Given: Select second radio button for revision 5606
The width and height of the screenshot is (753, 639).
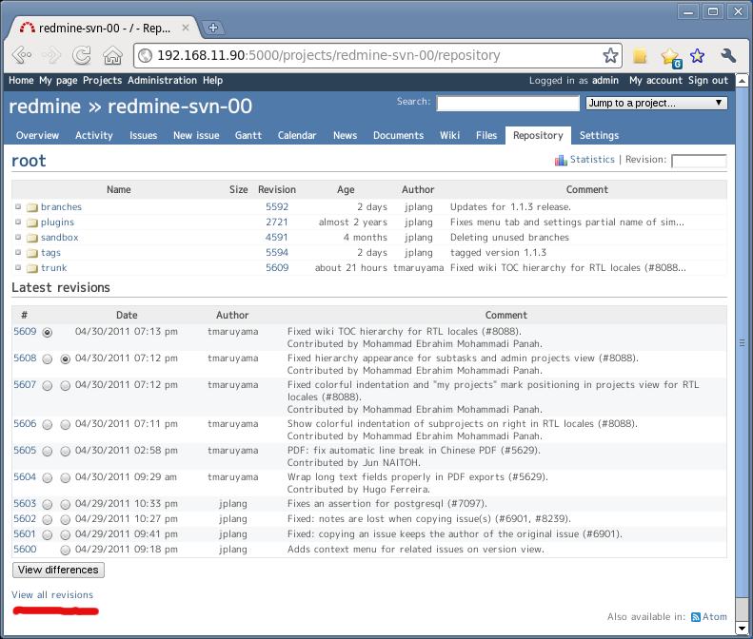Looking at the screenshot, I should tap(66, 424).
